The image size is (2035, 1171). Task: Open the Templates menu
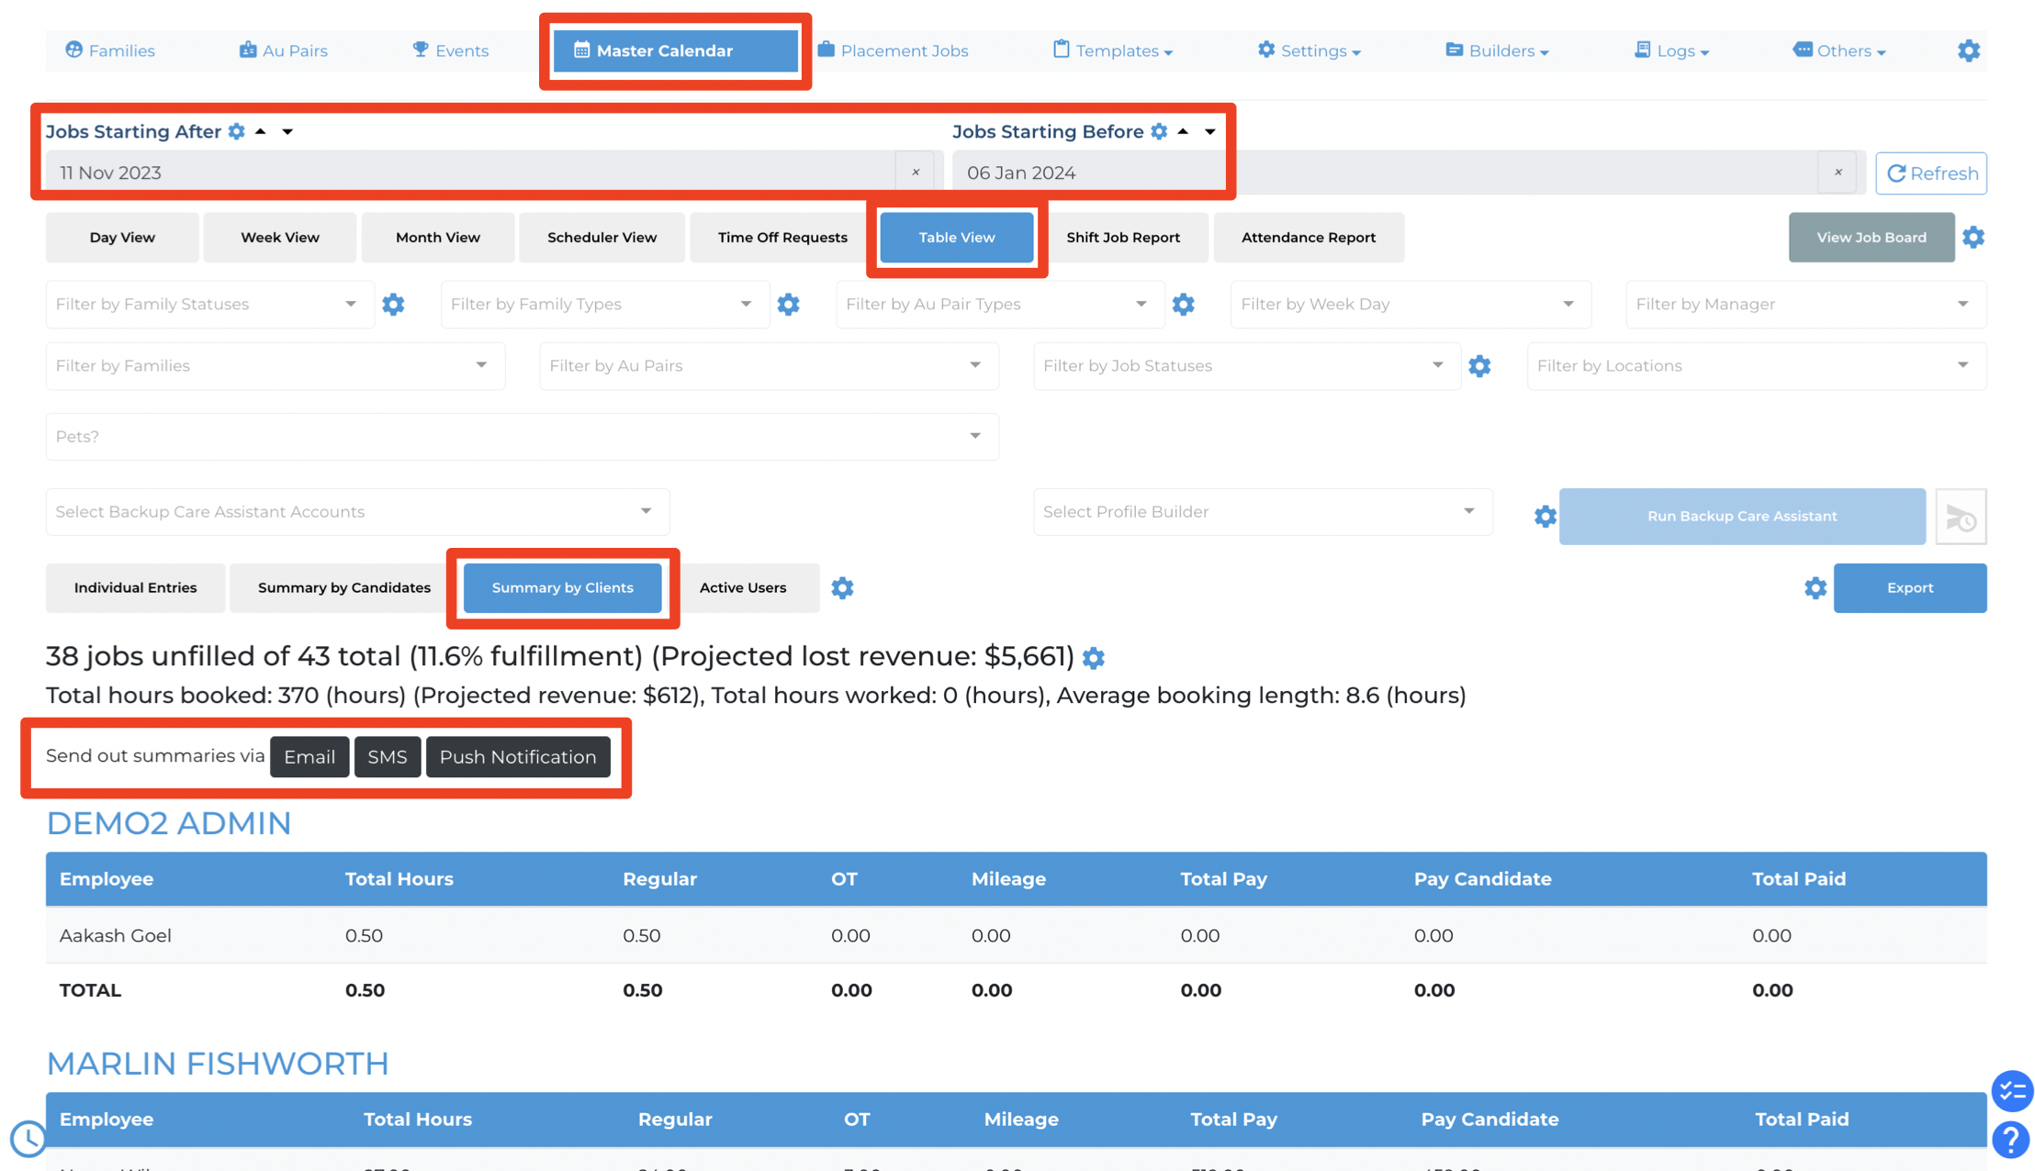coord(1112,50)
